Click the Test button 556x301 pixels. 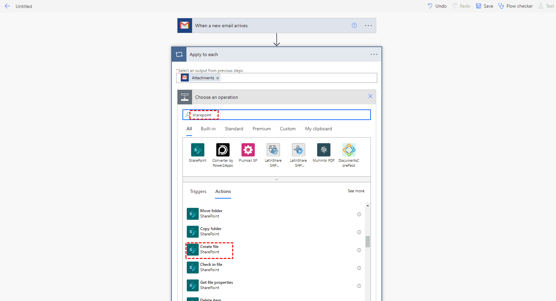(546, 6)
